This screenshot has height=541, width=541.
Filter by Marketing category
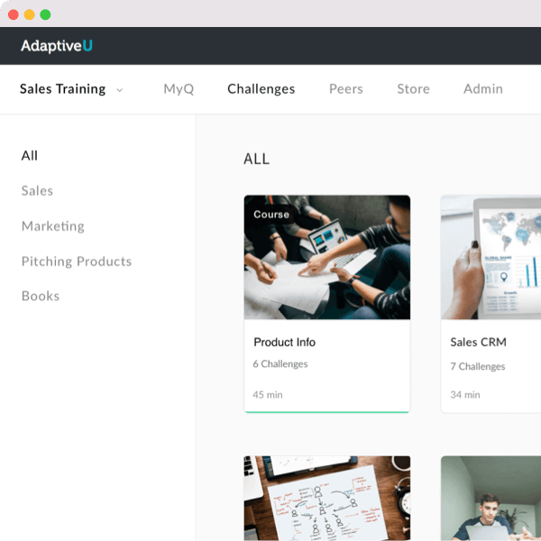point(53,226)
